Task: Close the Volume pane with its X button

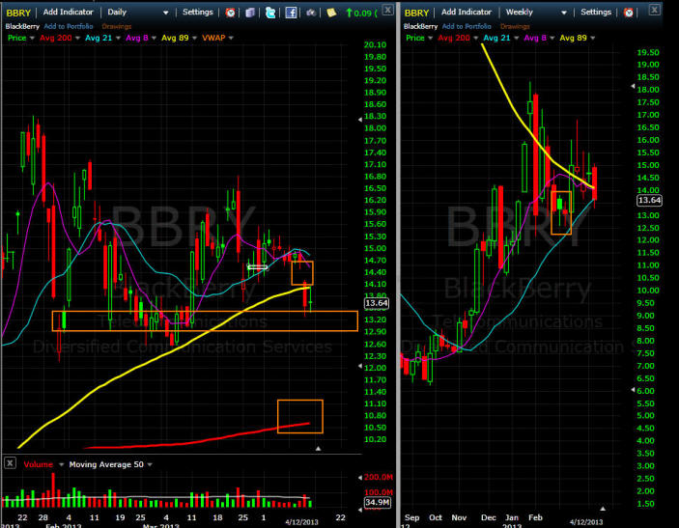Action: coord(10,463)
